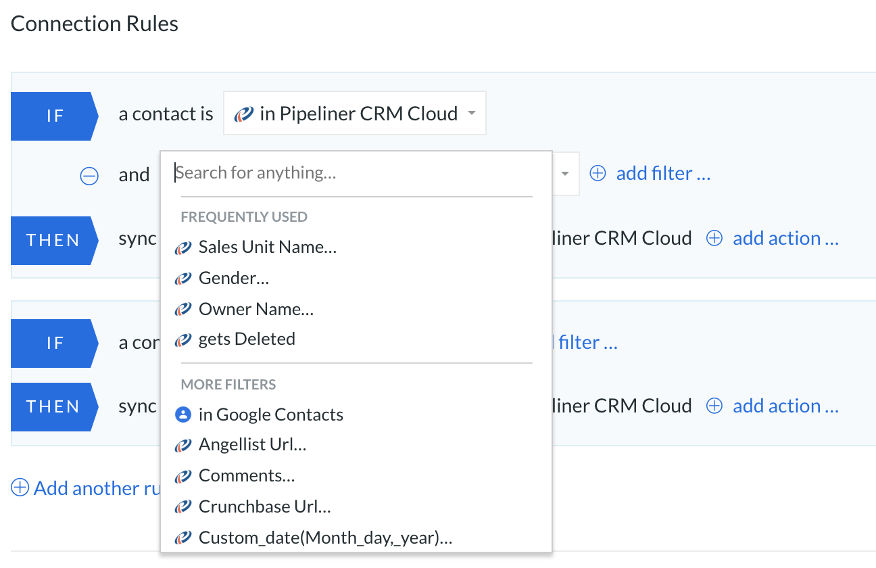Click the 'MORE FILTERS' section label
The width and height of the screenshot is (876, 568).
tap(228, 385)
